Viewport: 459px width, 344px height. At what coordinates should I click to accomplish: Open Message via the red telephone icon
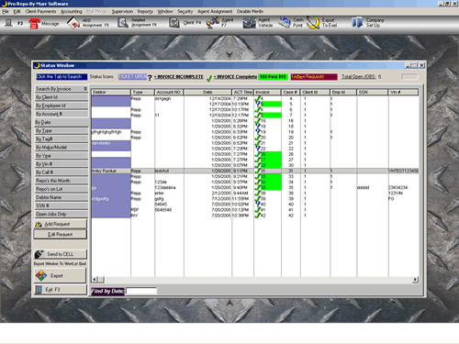tap(34, 24)
